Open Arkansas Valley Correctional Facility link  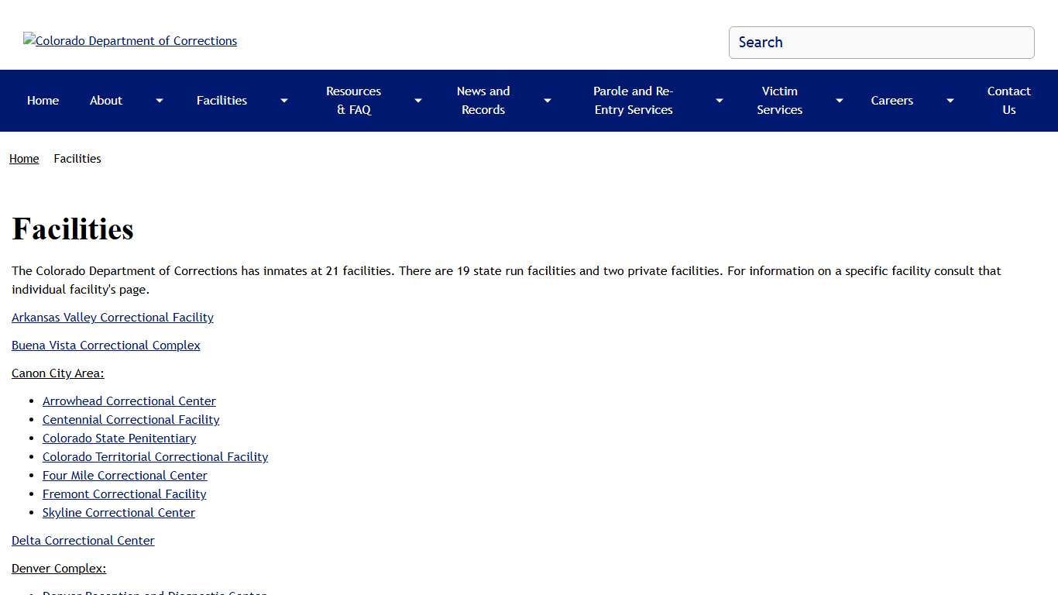pos(112,318)
